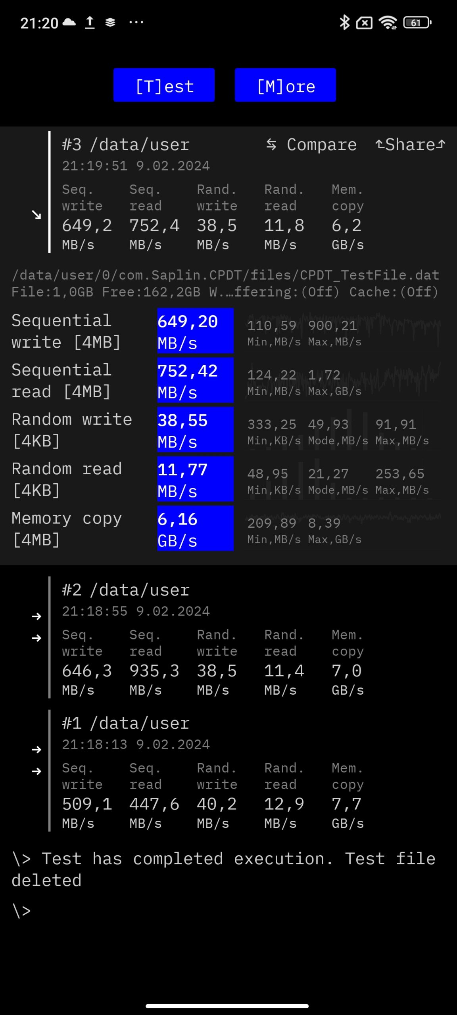Viewport: 457px width, 1015px height.
Task: Start benchmark with [T]est button
Action: pyautogui.click(x=164, y=85)
